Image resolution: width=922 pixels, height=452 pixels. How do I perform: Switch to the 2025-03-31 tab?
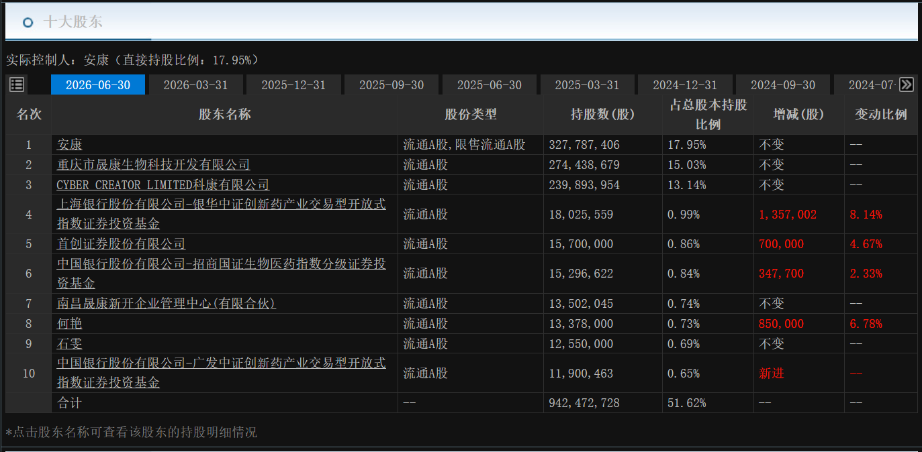point(588,85)
